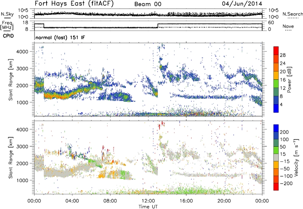Screen dimensions: 303x209
Task: Click the '08:00' time tick label
Action: click(110, 201)
